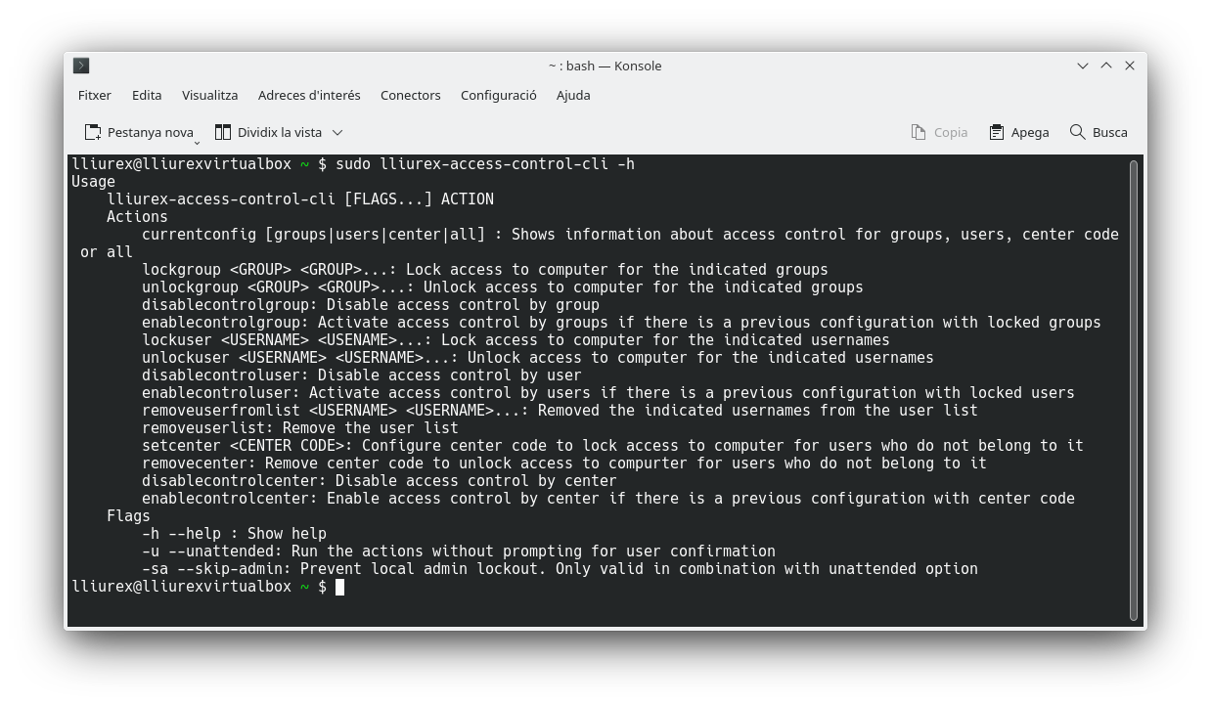
Task: Maximize the Konsole window
Action: [x=1106, y=66]
